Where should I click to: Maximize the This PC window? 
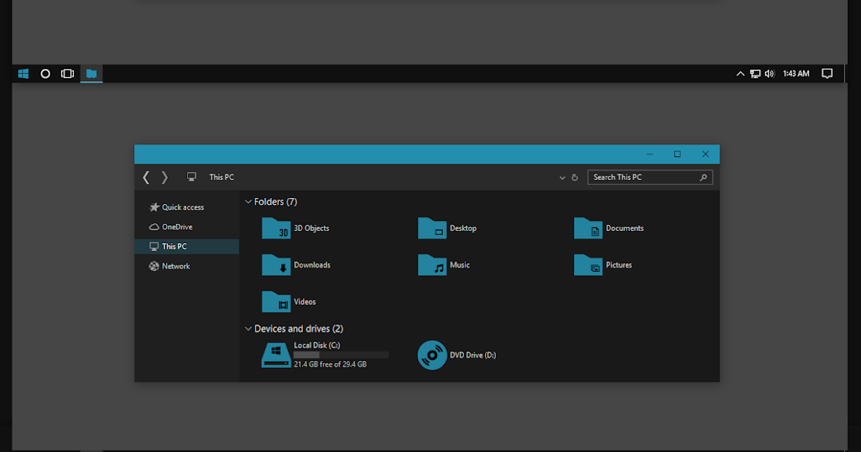(677, 154)
